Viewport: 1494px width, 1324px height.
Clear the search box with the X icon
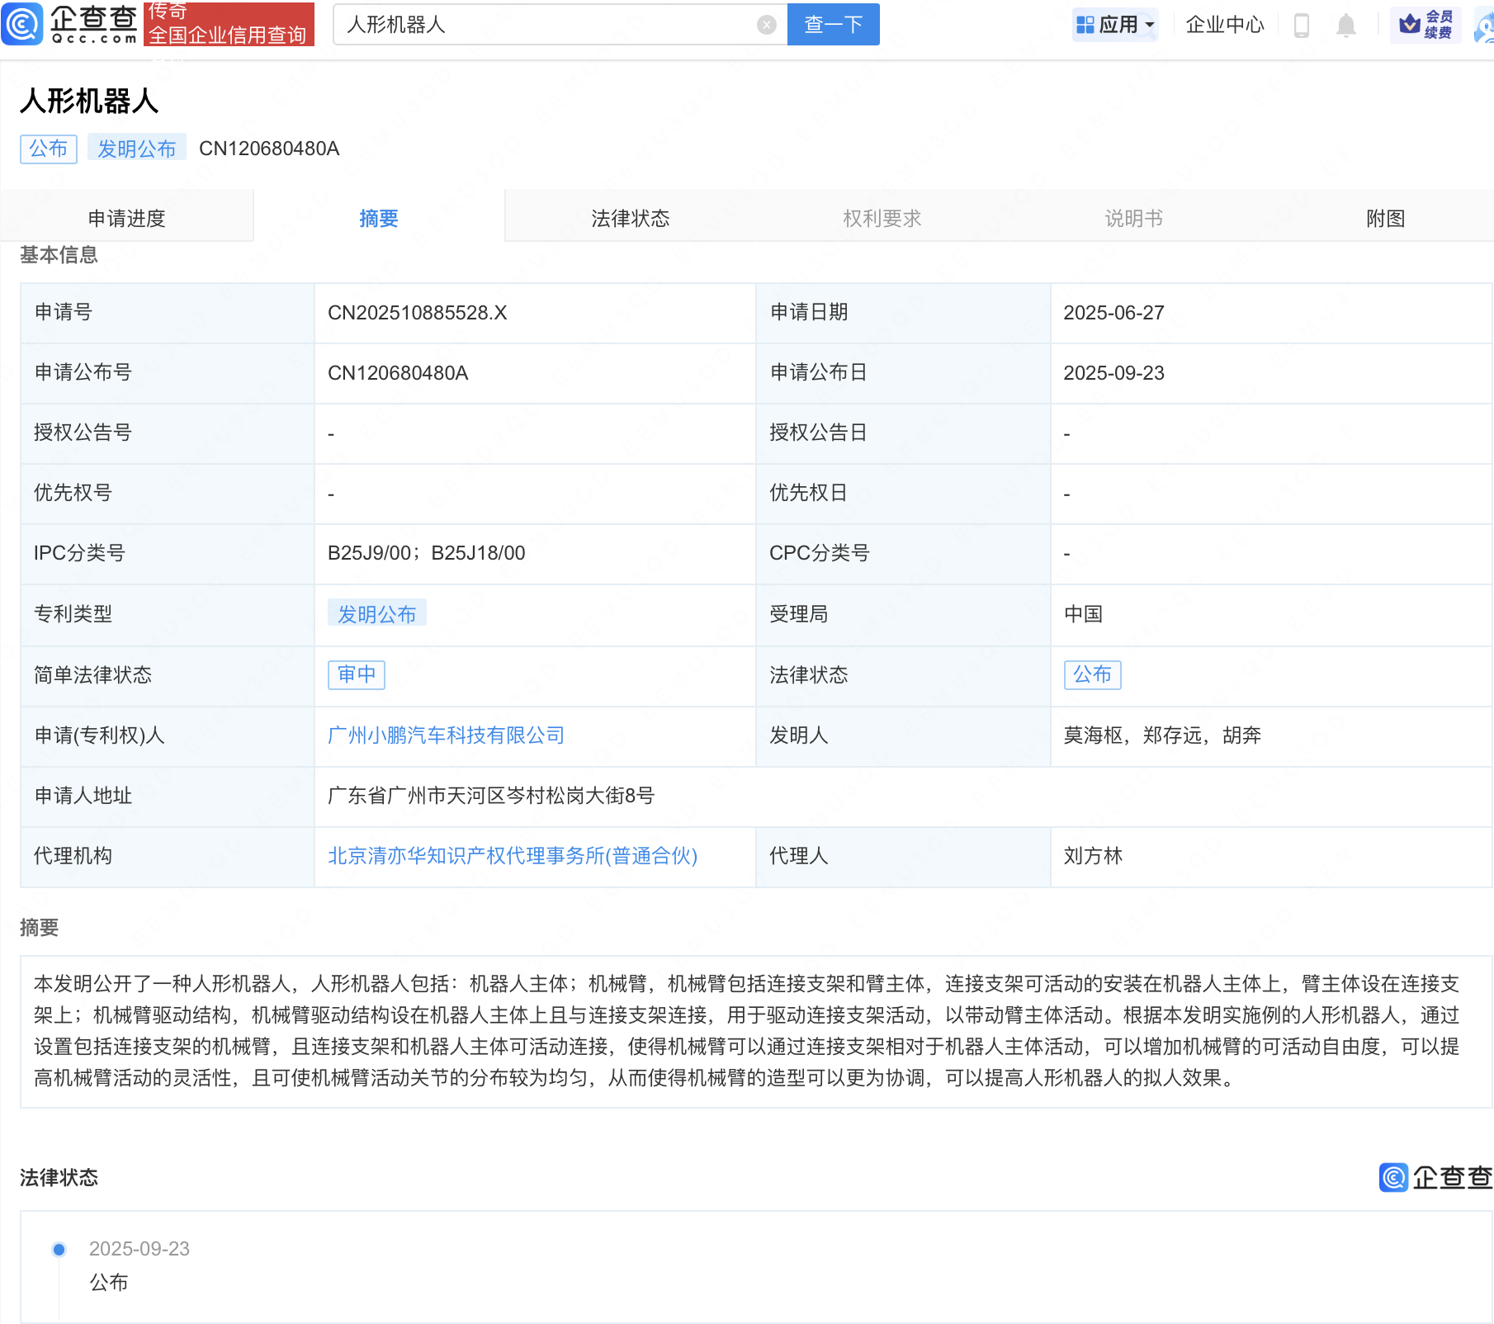click(x=766, y=25)
